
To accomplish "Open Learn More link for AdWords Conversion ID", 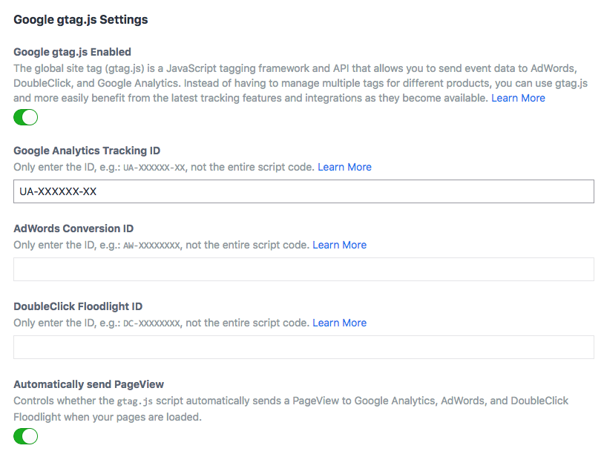I will tap(339, 245).
